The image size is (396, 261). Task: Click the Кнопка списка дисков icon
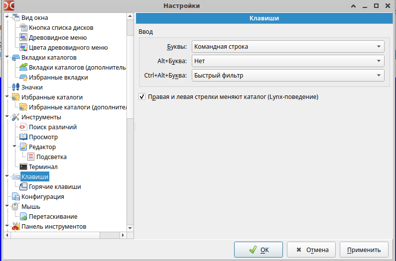(23, 27)
